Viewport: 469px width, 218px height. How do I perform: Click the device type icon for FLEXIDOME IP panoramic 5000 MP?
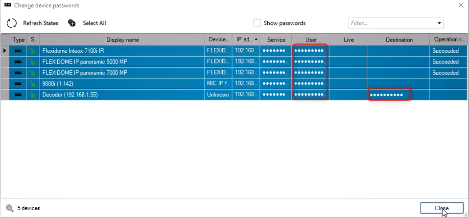click(x=18, y=62)
